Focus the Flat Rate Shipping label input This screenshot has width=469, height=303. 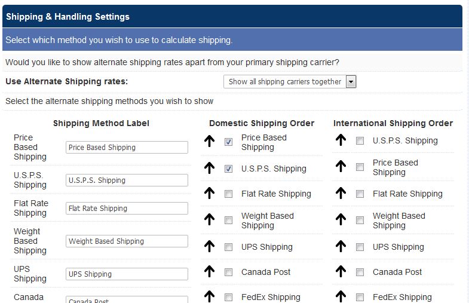pyautogui.click(x=127, y=209)
